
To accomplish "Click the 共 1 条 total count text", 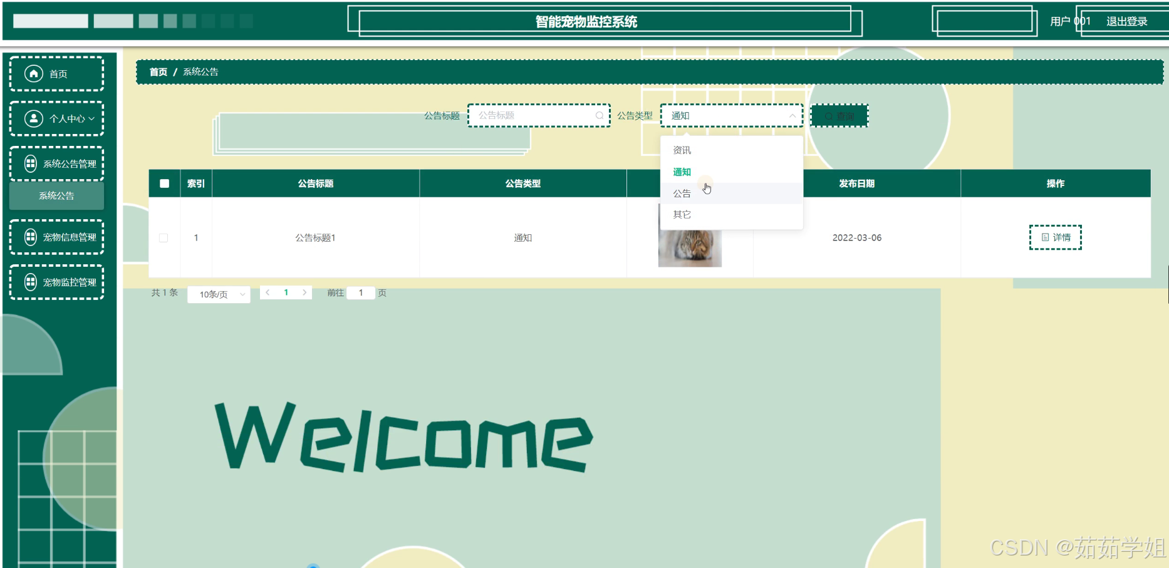I will [165, 292].
